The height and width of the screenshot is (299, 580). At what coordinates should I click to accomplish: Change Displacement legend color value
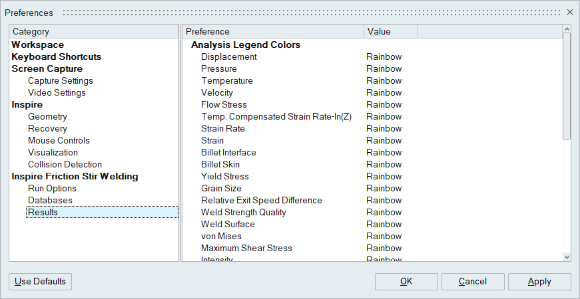(x=384, y=56)
